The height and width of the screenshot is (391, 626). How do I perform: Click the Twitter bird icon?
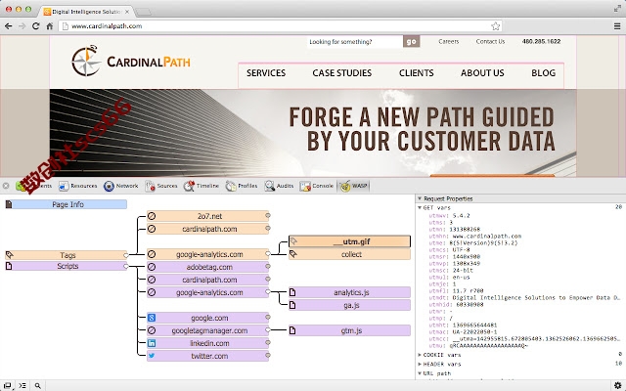[x=152, y=356]
